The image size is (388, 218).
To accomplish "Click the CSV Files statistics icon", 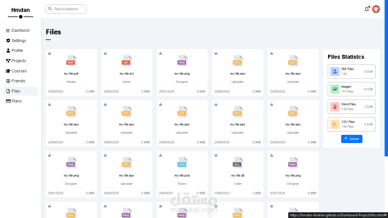I will click(335, 124).
